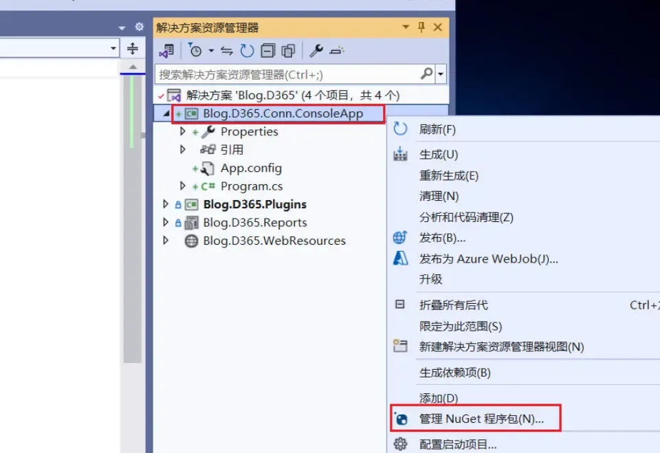Select the Properties wrench tree item
This screenshot has width=660, height=453.
pyautogui.click(x=249, y=132)
